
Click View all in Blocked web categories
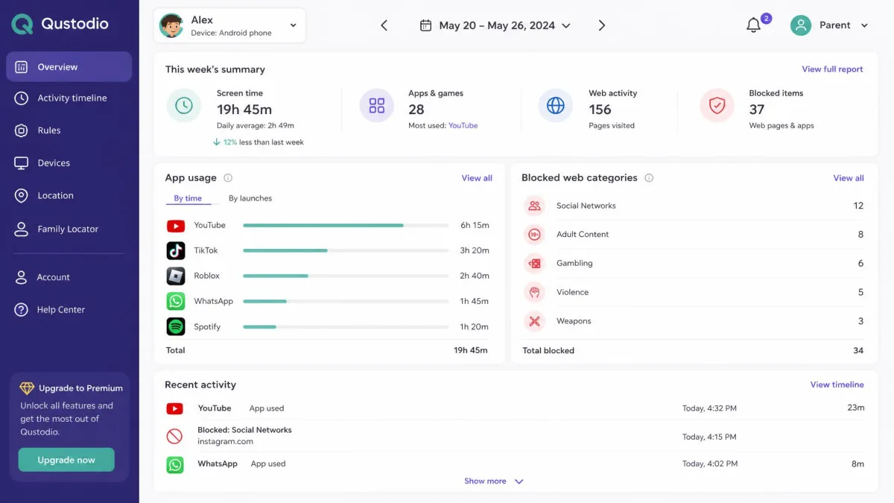pos(849,178)
